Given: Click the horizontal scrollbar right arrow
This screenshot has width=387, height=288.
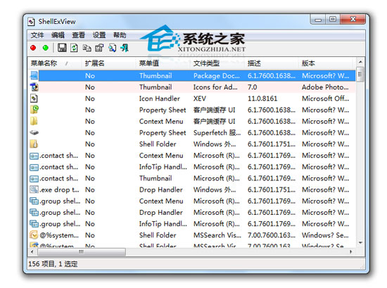Looking at the screenshot, I should [x=350, y=251].
